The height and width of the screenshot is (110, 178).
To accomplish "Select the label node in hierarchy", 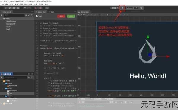I will (8, 29).
